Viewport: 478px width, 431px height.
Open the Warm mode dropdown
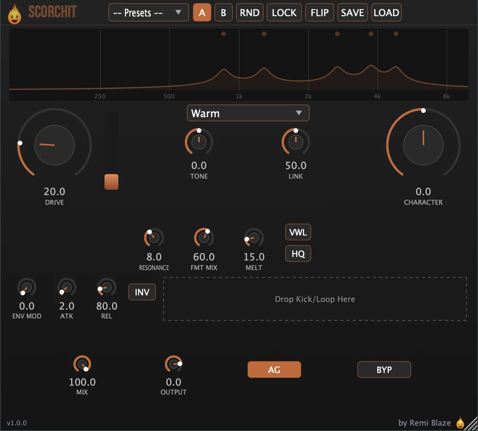pyautogui.click(x=248, y=113)
